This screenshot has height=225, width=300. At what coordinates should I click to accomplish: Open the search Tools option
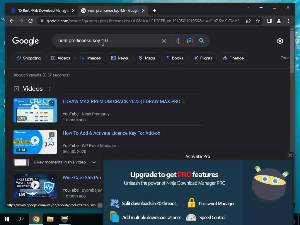(285, 58)
